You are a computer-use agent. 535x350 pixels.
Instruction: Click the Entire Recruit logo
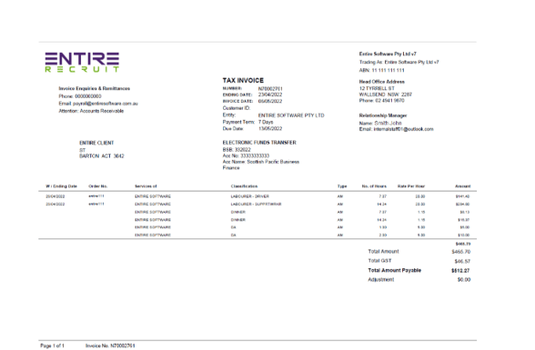(x=82, y=63)
